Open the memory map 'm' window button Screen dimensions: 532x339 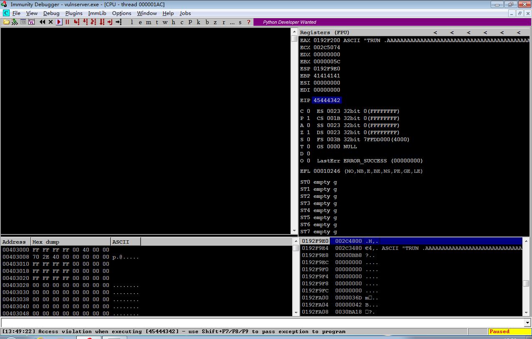(149, 22)
